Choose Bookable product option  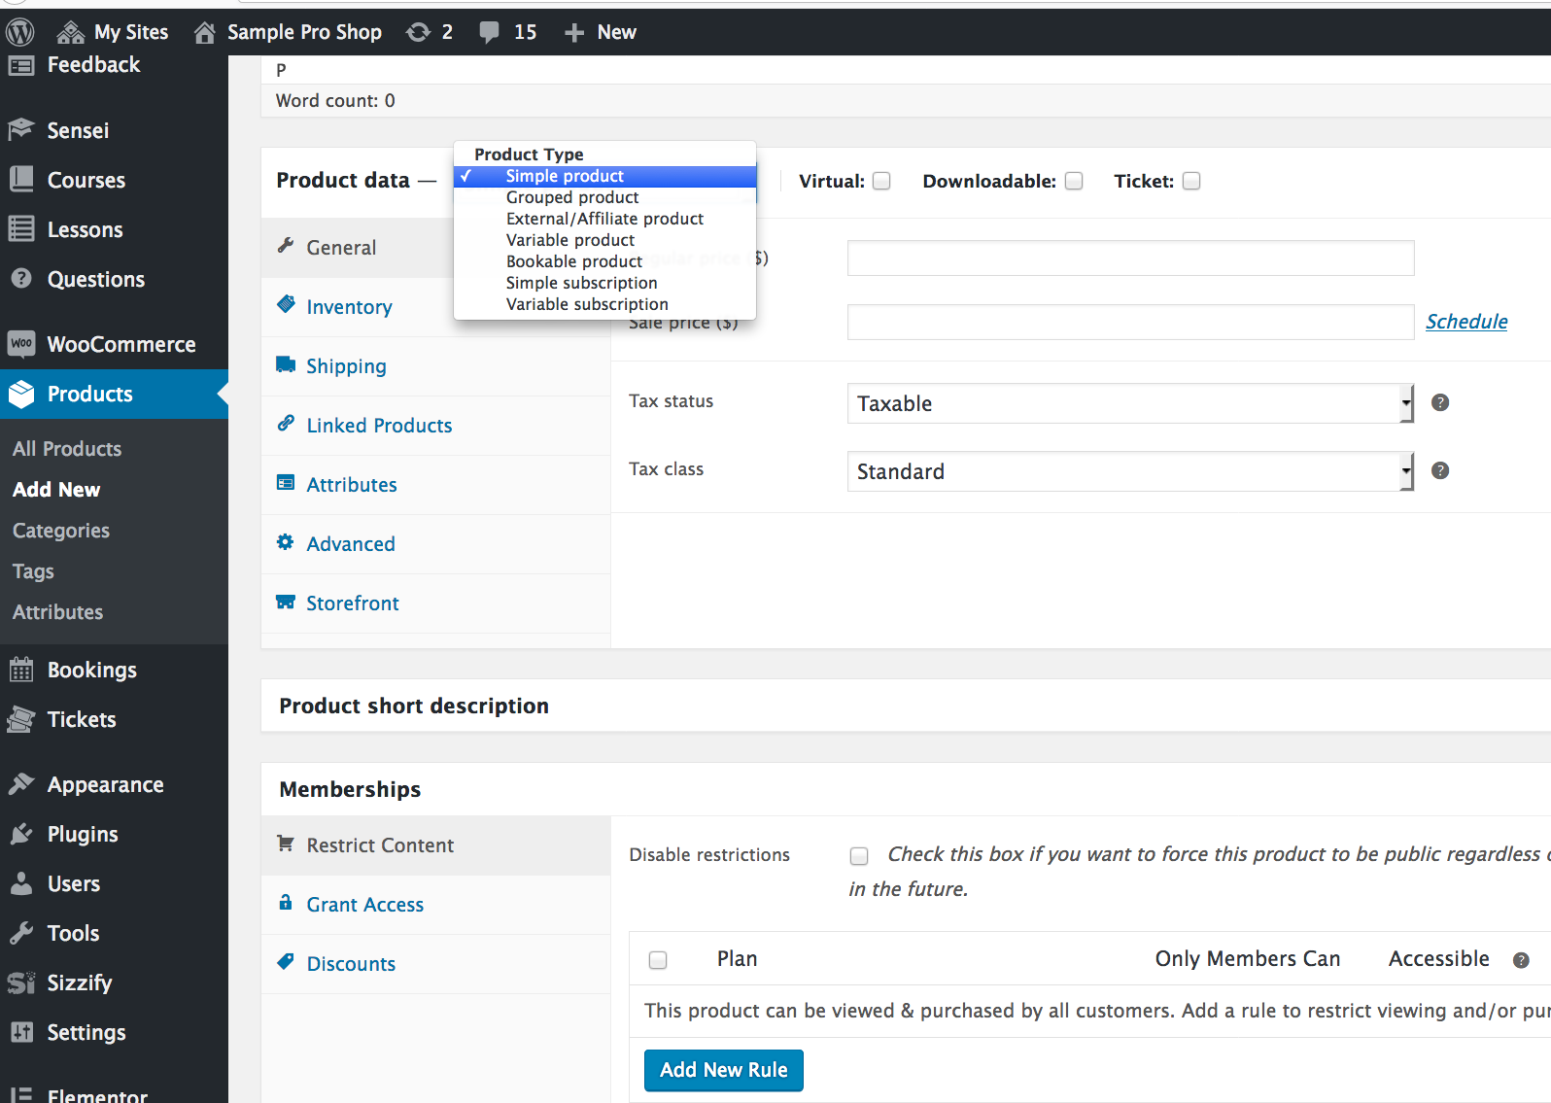point(604,261)
